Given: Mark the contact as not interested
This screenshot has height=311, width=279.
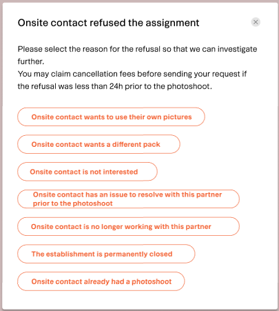Looking at the screenshot, I should [87, 172].
